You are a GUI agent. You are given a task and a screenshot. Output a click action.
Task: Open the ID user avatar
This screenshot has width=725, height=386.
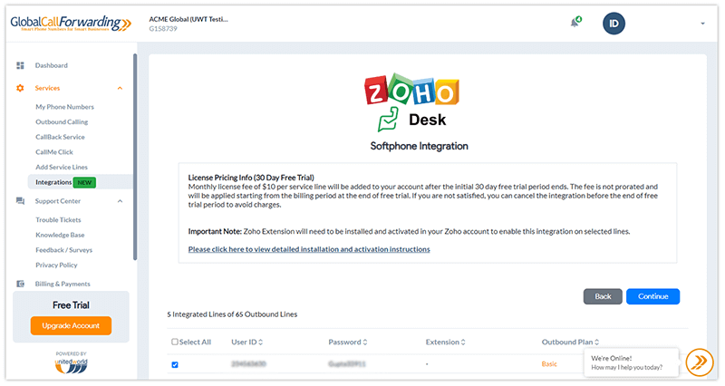click(614, 24)
